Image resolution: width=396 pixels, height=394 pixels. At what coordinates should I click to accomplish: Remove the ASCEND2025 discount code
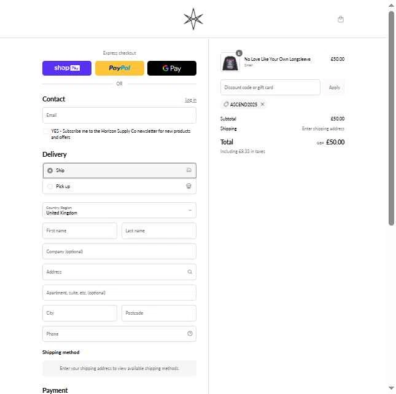262,104
